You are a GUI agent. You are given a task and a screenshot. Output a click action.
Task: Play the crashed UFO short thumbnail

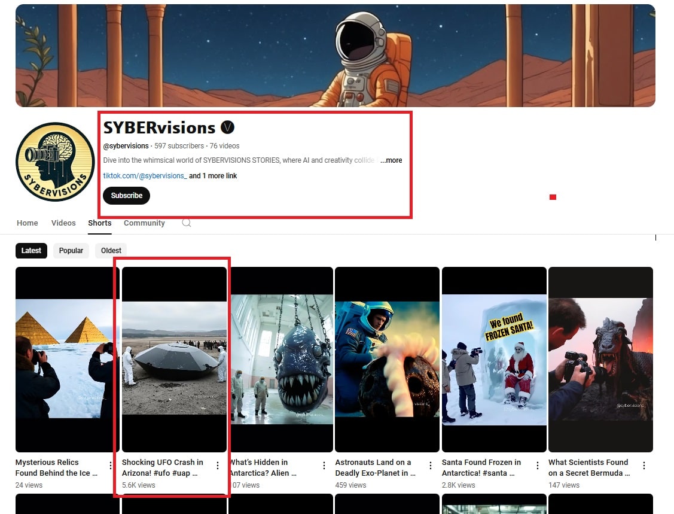pos(174,360)
